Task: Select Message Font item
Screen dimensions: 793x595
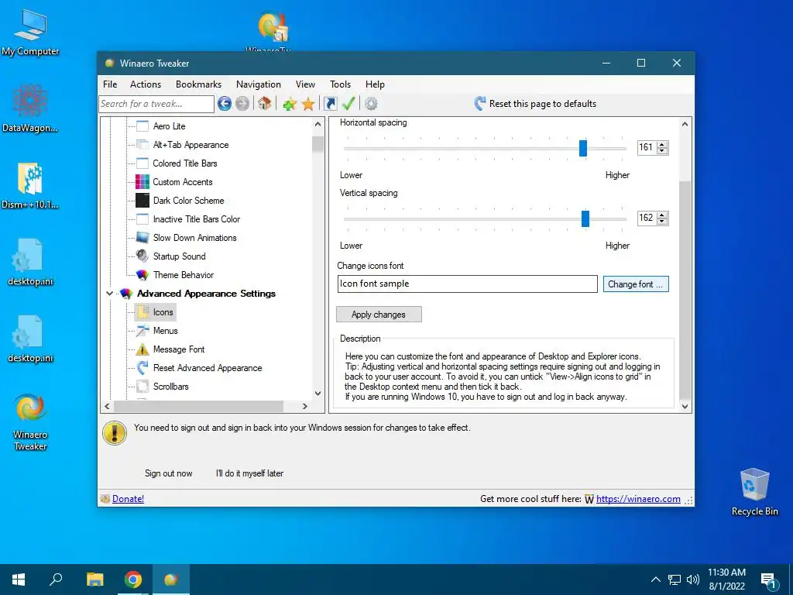Action: (x=179, y=349)
